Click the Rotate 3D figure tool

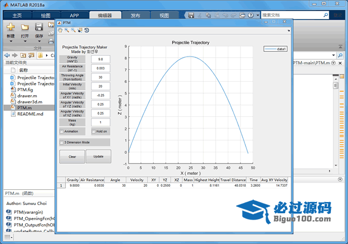tap(87, 30)
